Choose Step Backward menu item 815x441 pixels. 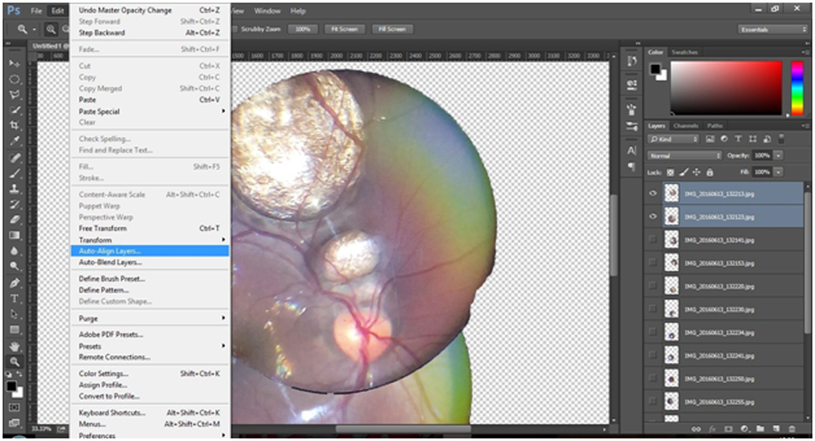(150, 33)
